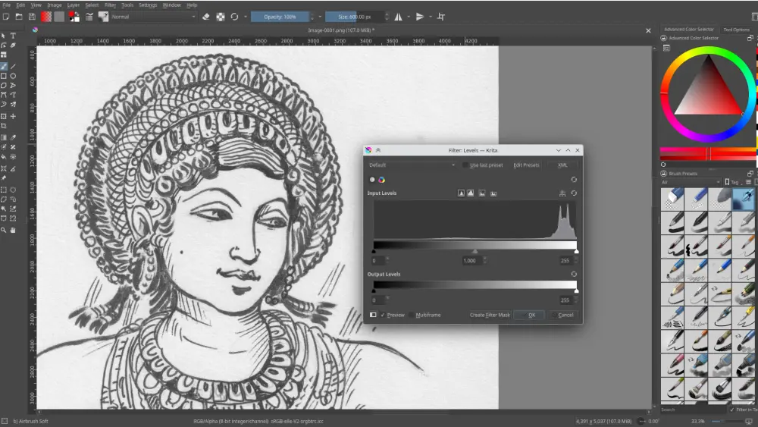Select lightness mode gray circle
The height and width of the screenshot is (427, 758).
pyautogui.click(x=371, y=180)
